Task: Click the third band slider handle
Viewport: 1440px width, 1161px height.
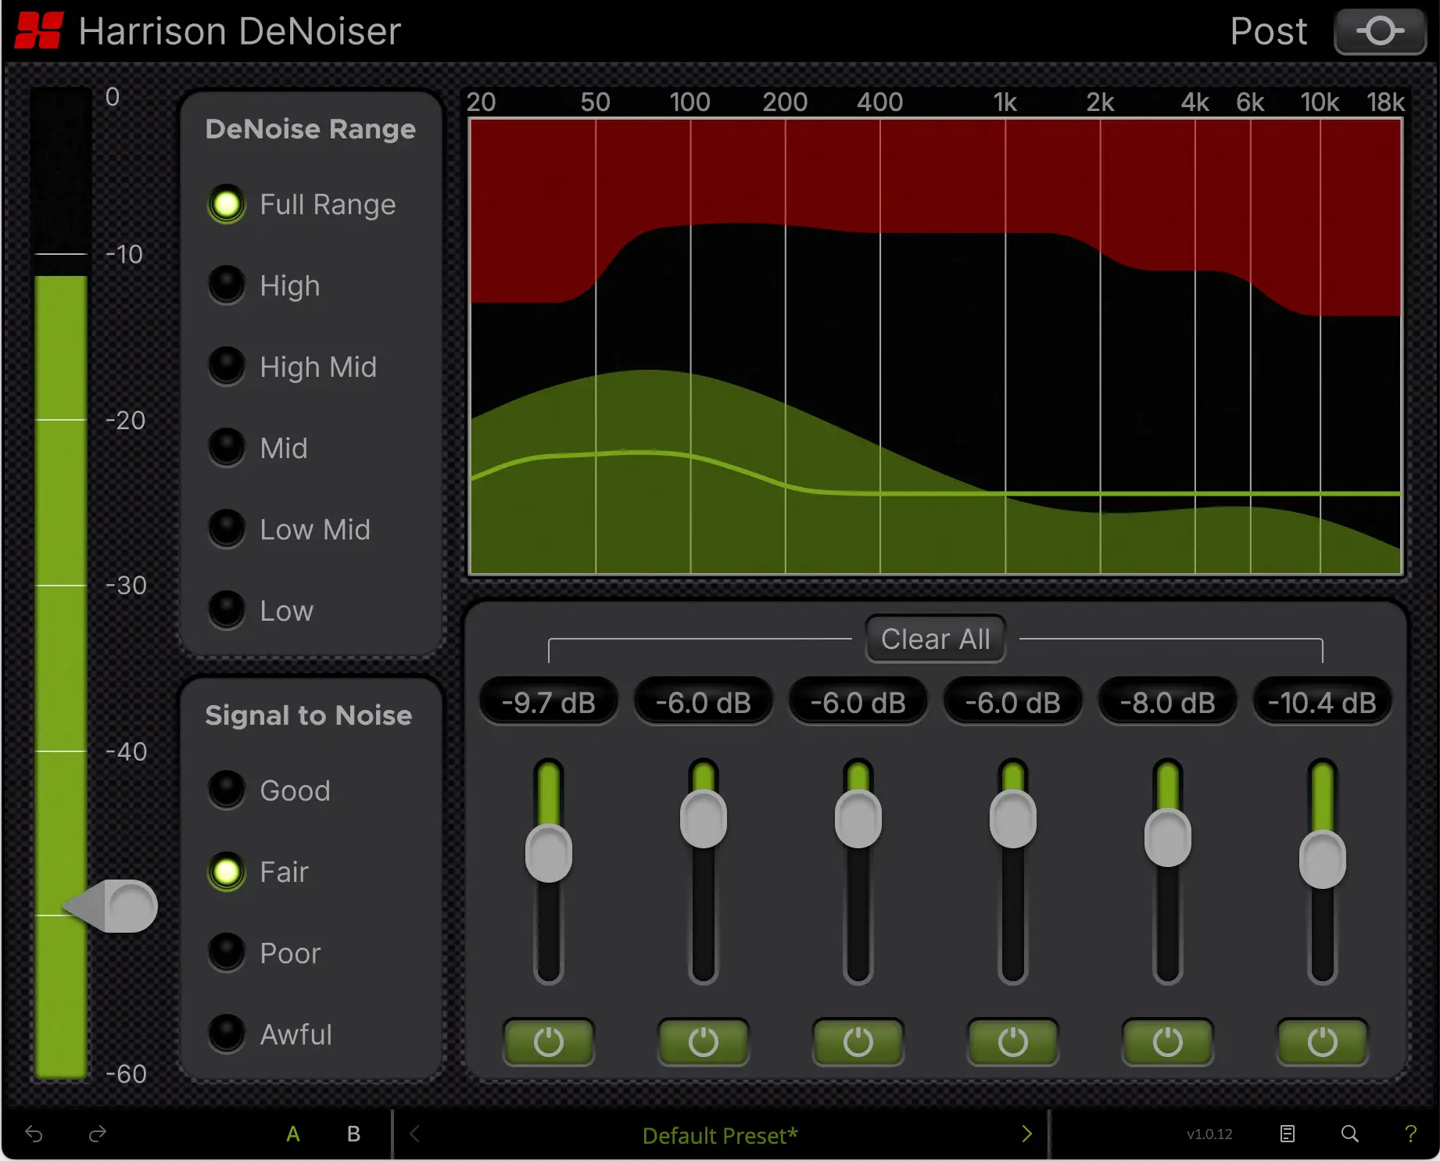Action: tap(858, 819)
